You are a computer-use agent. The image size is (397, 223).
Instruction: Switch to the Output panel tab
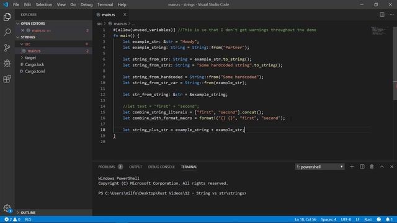click(x=135, y=167)
